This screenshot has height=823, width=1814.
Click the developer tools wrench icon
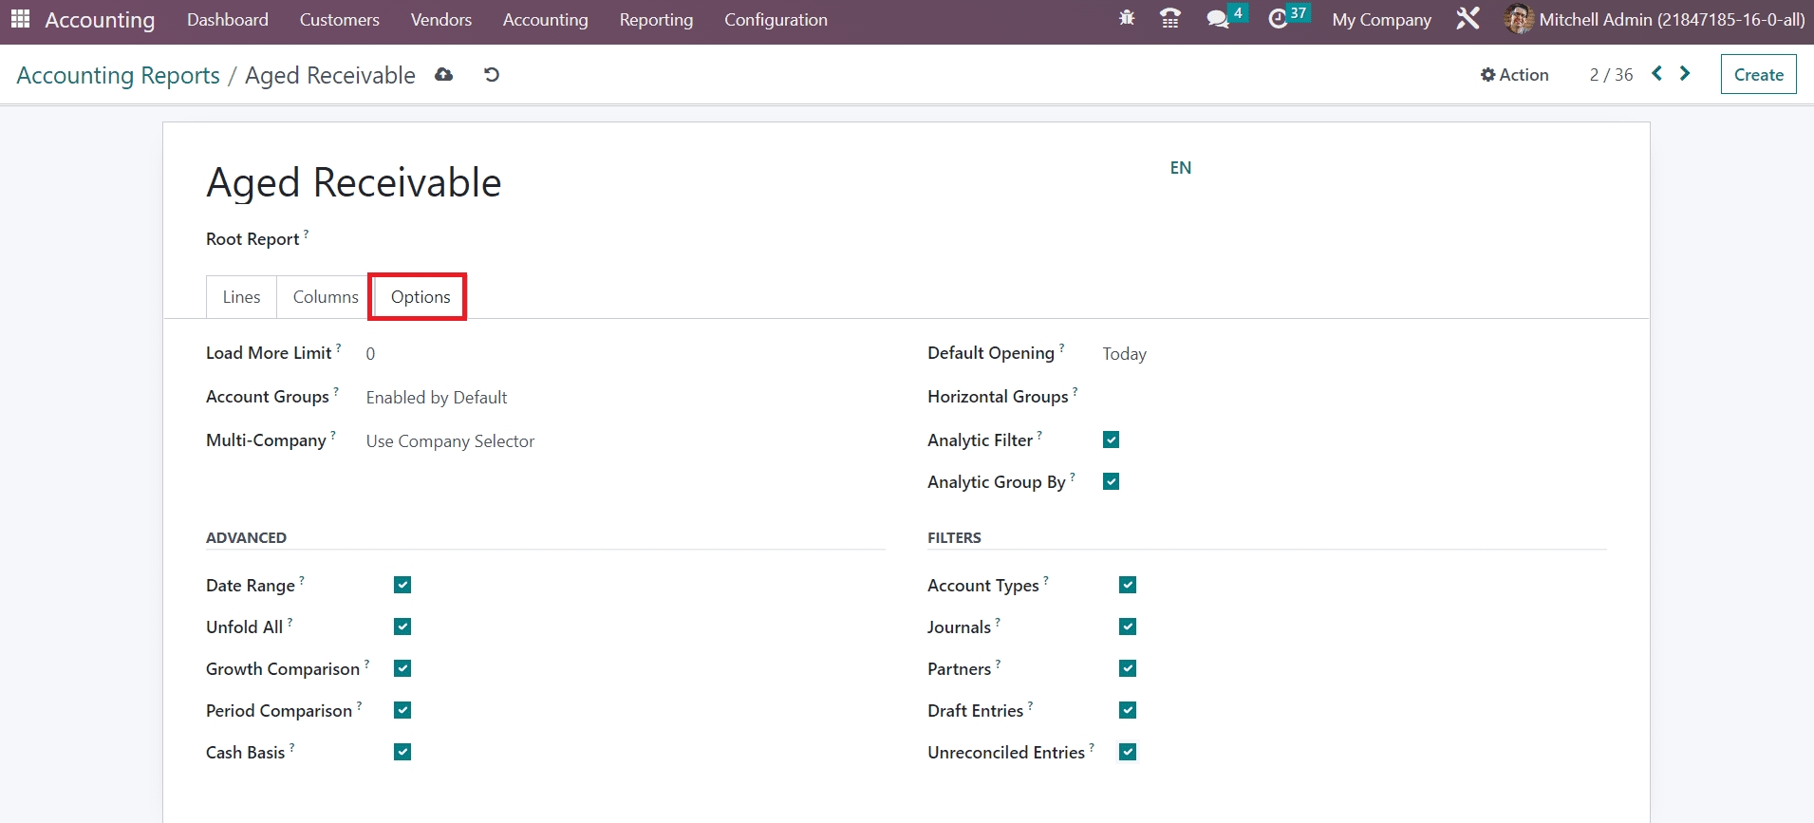1468,19
